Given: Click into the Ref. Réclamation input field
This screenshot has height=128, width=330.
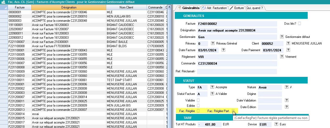Looking at the screenshot, I should (x=237, y=72).
